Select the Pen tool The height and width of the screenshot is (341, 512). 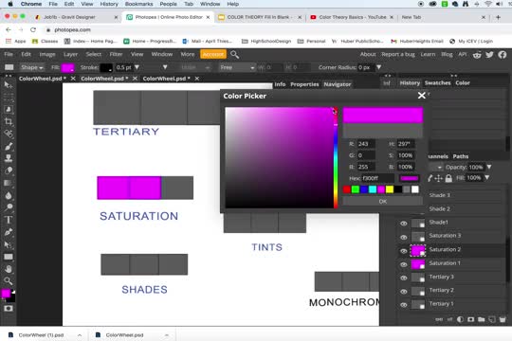pyautogui.click(x=9, y=232)
